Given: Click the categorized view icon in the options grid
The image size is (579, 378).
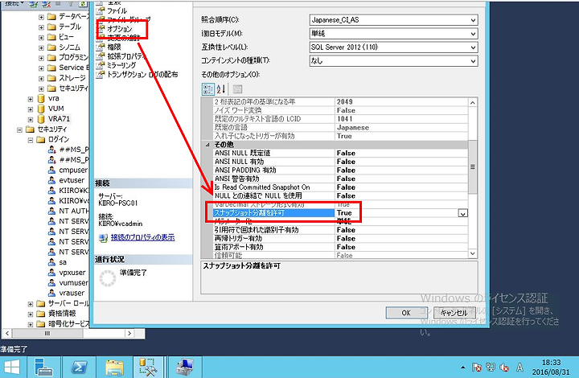Looking at the screenshot, I should click(x=208, y=89).
